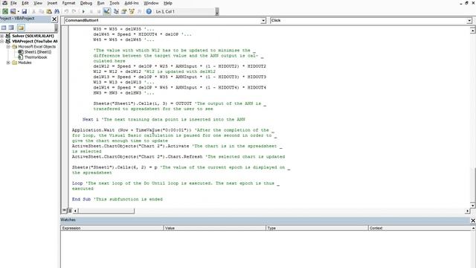
Task: Select the Modules folder label
Action: [x=25, y=63]
